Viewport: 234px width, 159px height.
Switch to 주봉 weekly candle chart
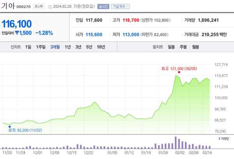(183, 47)
